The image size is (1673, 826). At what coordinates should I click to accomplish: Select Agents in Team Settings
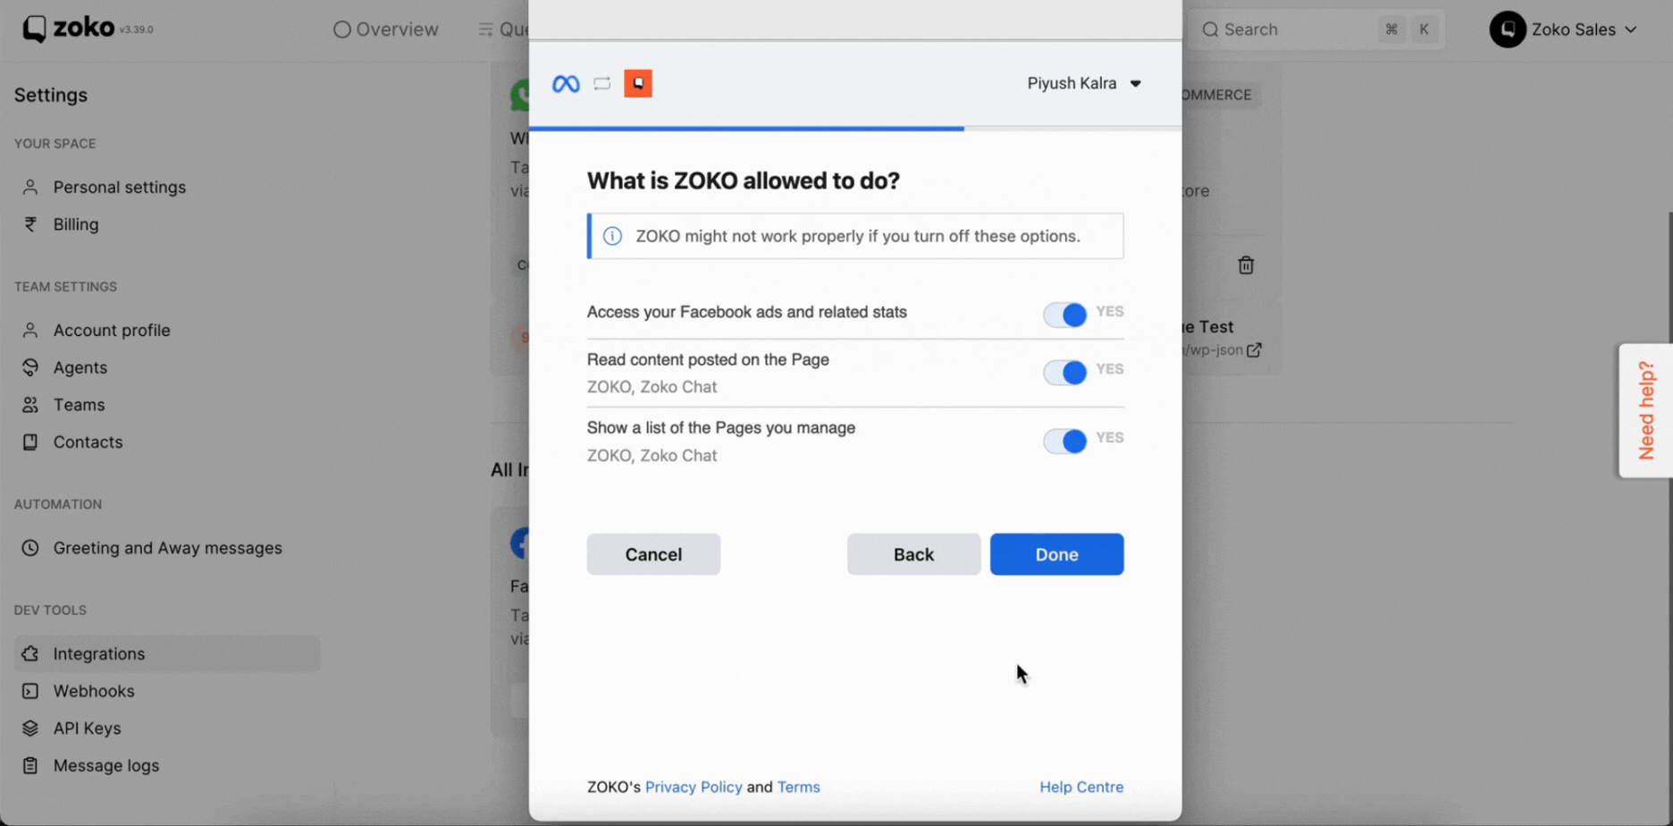(80, 367)
